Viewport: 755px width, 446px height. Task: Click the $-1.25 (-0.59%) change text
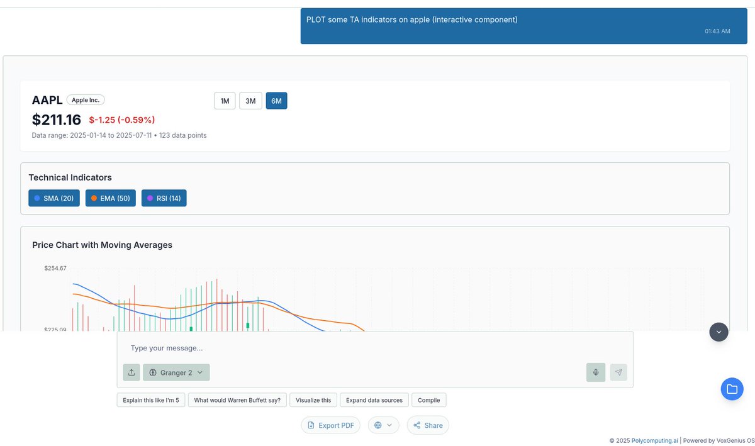(122, 120)
